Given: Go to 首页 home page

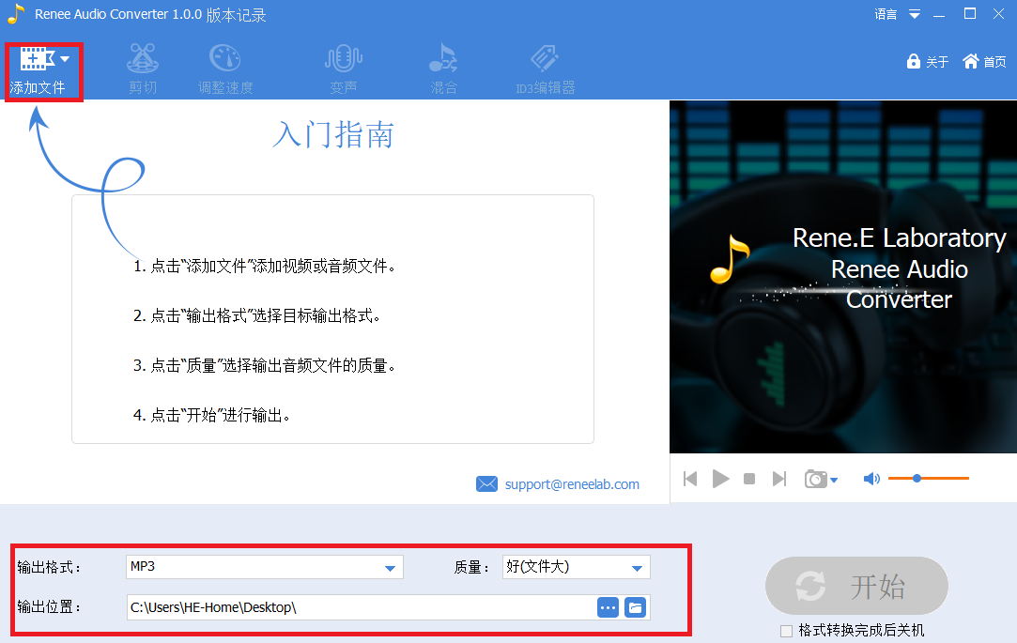Looking at the screenshot, I should (x=984, y=62).
